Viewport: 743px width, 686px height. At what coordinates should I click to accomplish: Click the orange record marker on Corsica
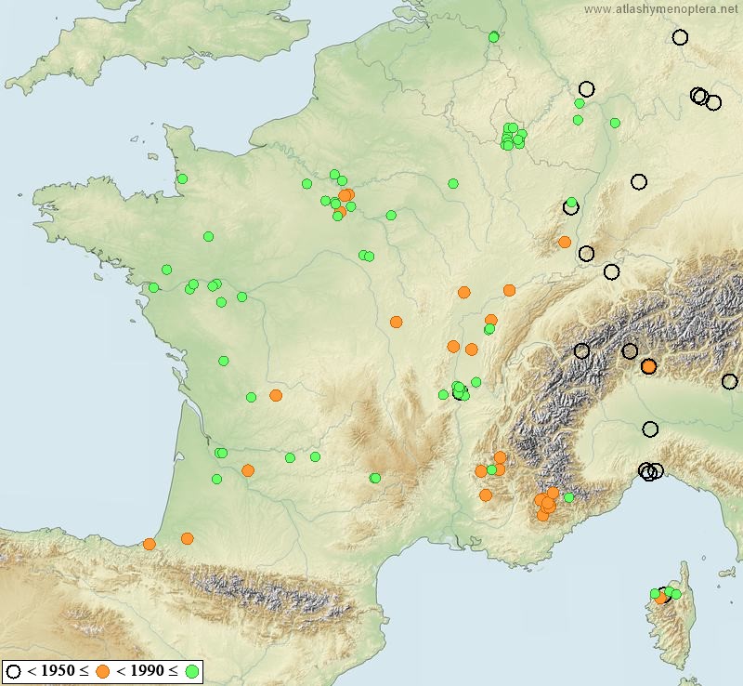pyautogui.click(x=660, y=599)
